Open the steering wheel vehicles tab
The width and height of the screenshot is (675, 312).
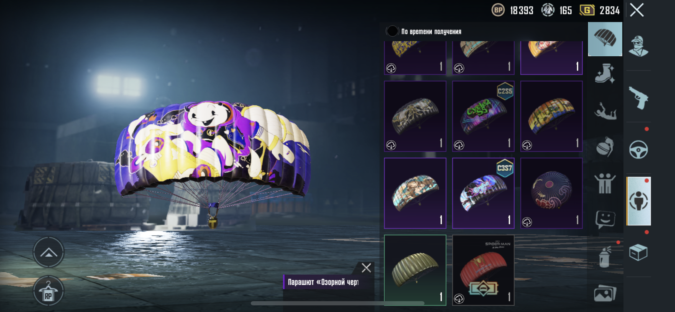tap(638, 150)
